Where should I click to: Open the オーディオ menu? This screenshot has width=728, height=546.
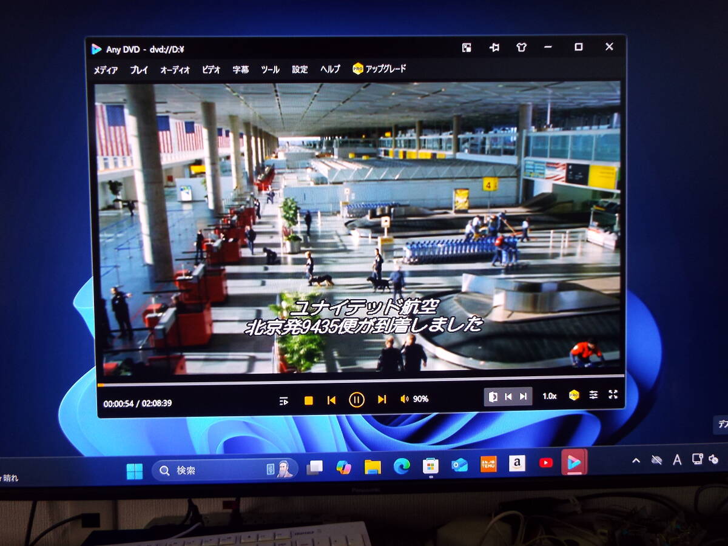(x=175, y=70)
